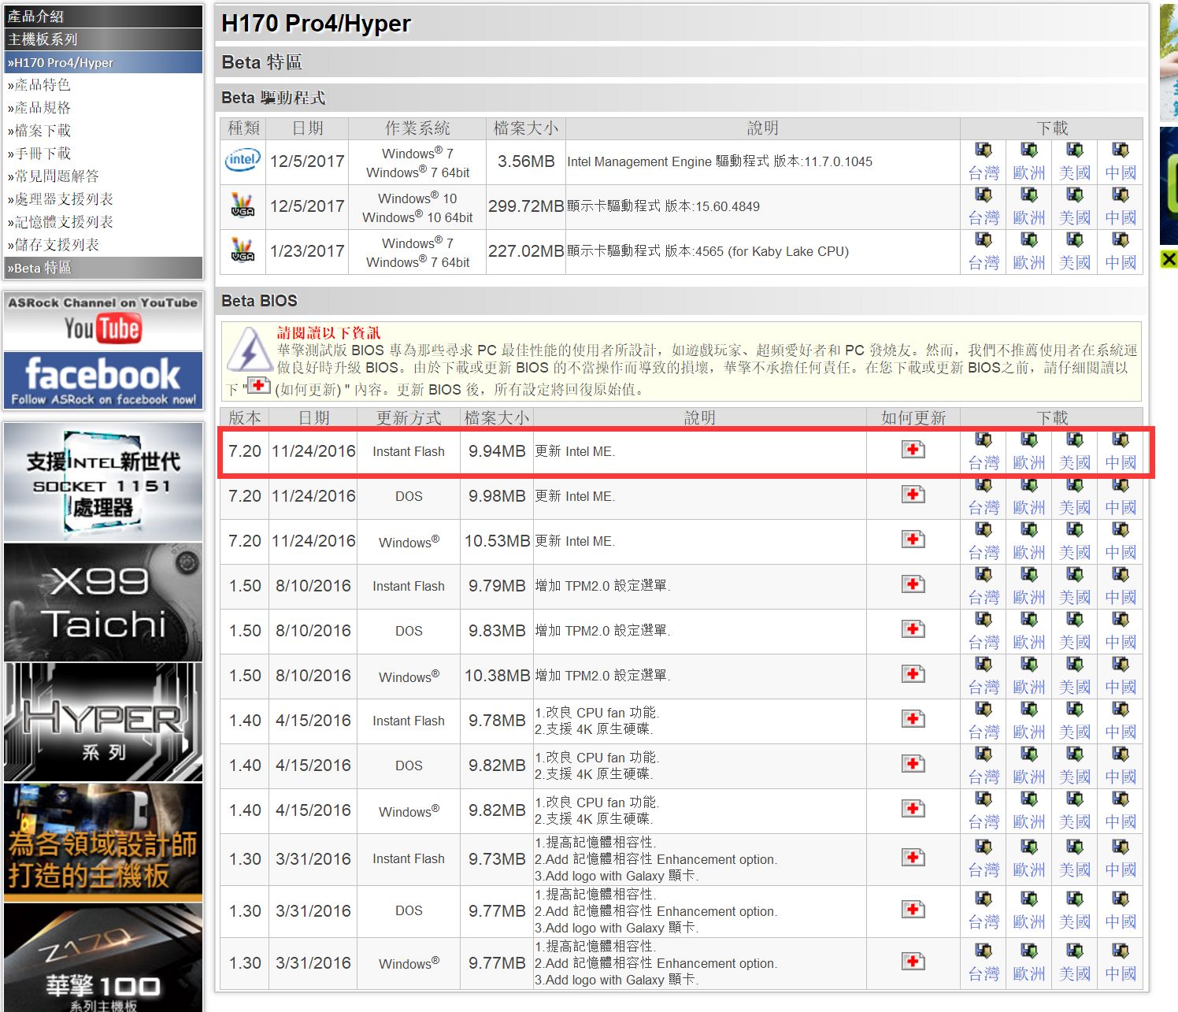This screenshot has height=1012, width=1178.
Task: Open how-to-update icon for 1.30 Windows row
Action: (913, 962)
